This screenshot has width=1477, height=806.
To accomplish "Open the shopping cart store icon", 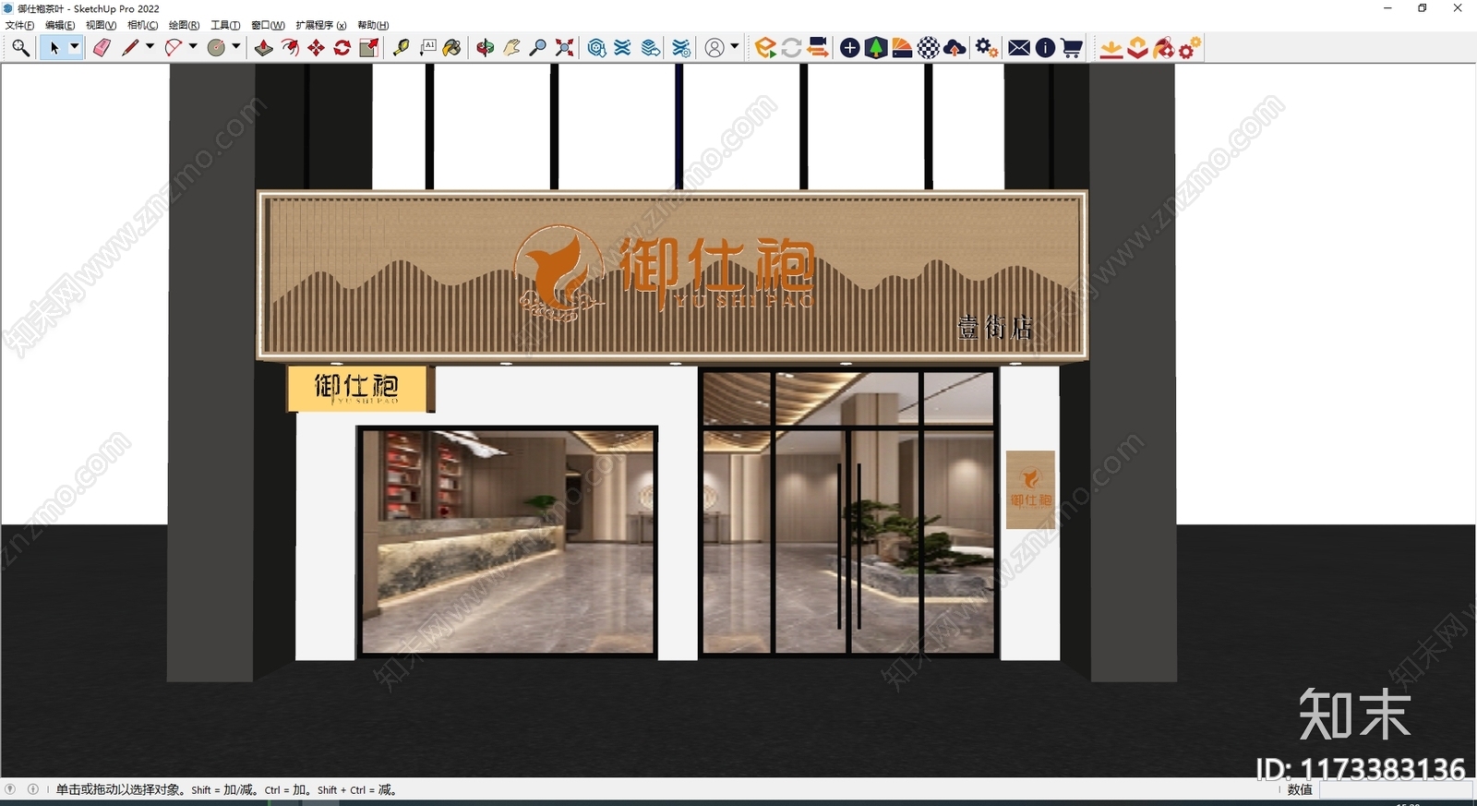I will 1072,48.
